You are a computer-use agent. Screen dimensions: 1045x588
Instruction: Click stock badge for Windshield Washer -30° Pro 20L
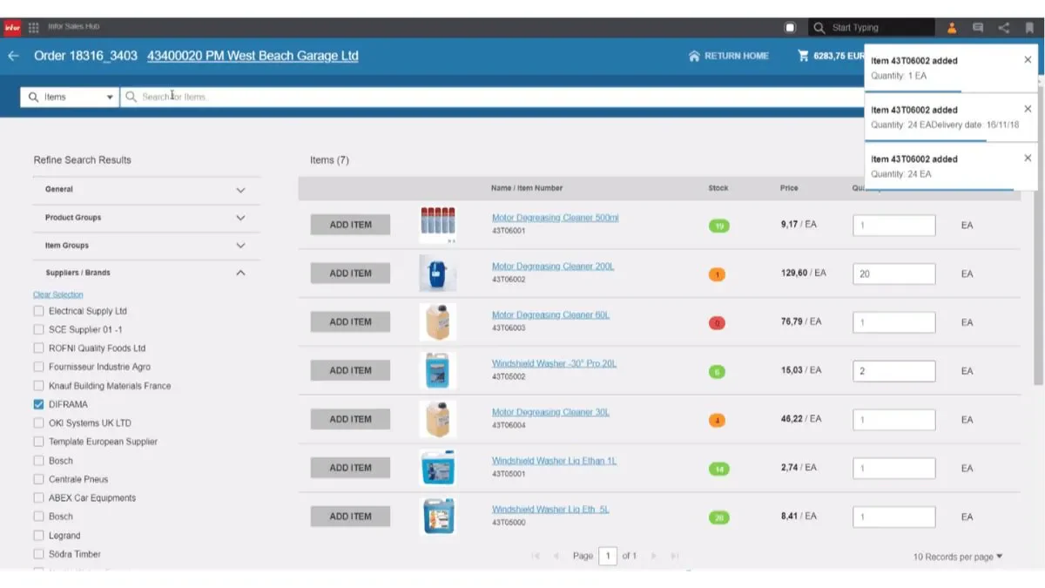click(718, 372)
